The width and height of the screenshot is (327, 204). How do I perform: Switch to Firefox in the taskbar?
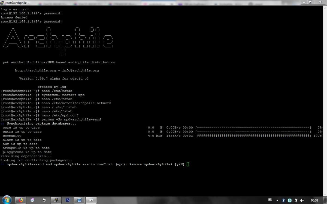point(21,200)
